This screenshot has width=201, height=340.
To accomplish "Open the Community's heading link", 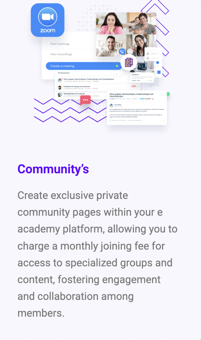I will coord(53,169).
